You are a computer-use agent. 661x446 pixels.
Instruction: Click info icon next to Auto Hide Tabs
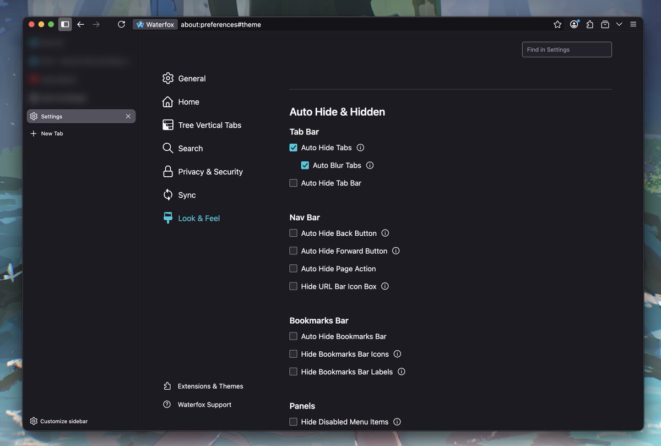pos(360,148)
